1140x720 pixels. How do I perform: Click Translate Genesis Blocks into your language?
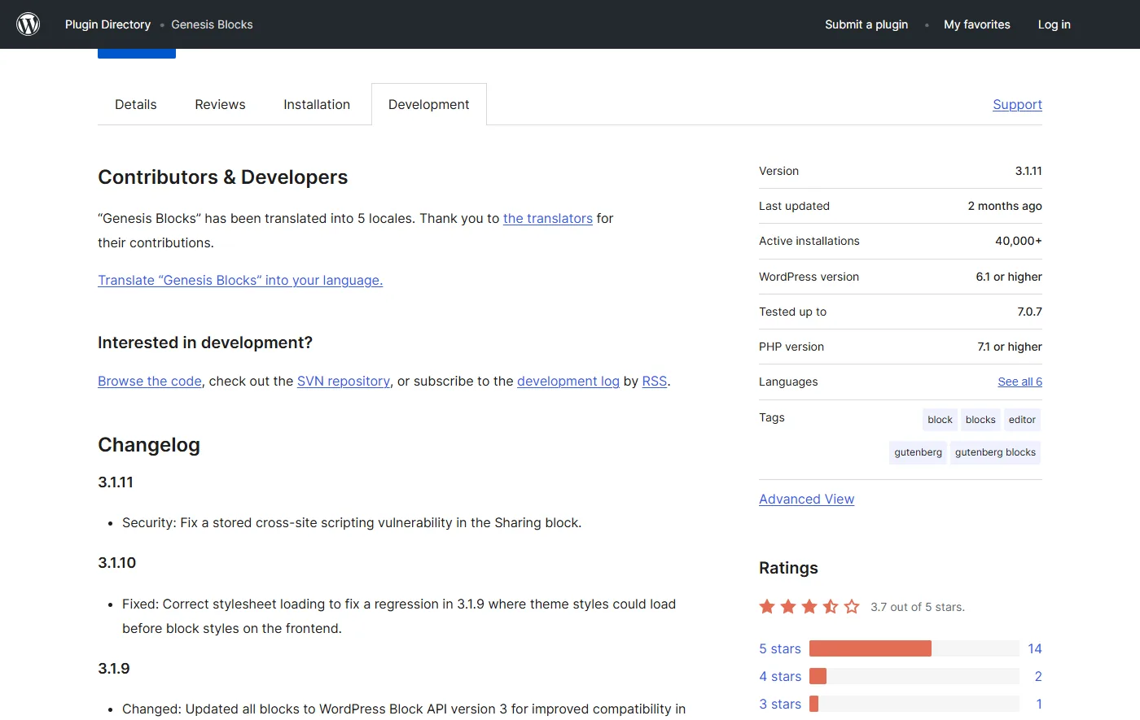click(240, 280)
